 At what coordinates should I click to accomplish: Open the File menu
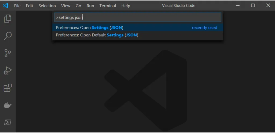(17, 6)
